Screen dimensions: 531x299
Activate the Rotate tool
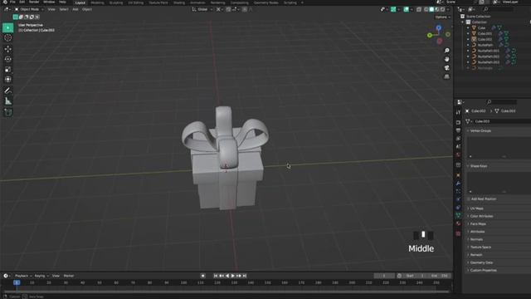(7, 59)
